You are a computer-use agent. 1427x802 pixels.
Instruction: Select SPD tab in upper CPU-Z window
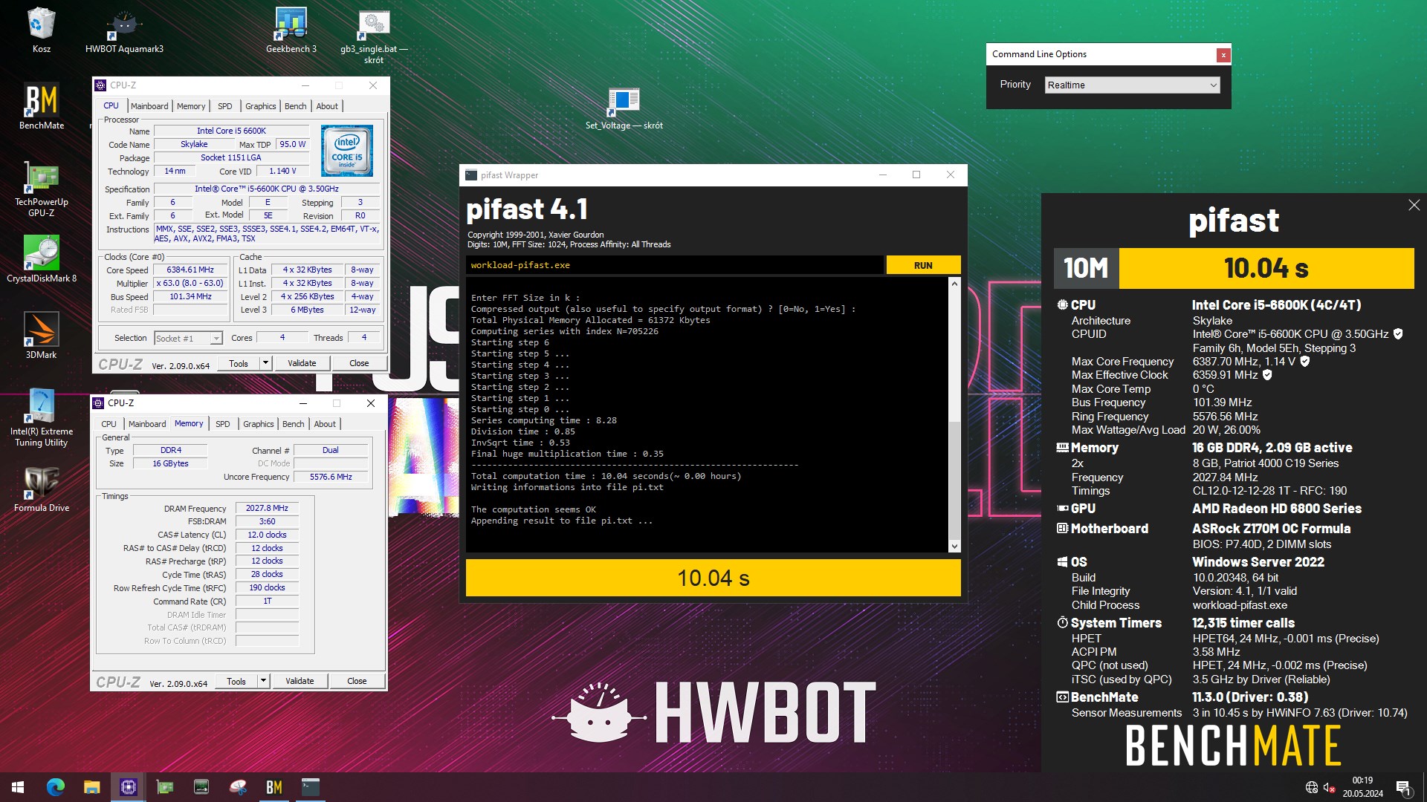(225, 106)
